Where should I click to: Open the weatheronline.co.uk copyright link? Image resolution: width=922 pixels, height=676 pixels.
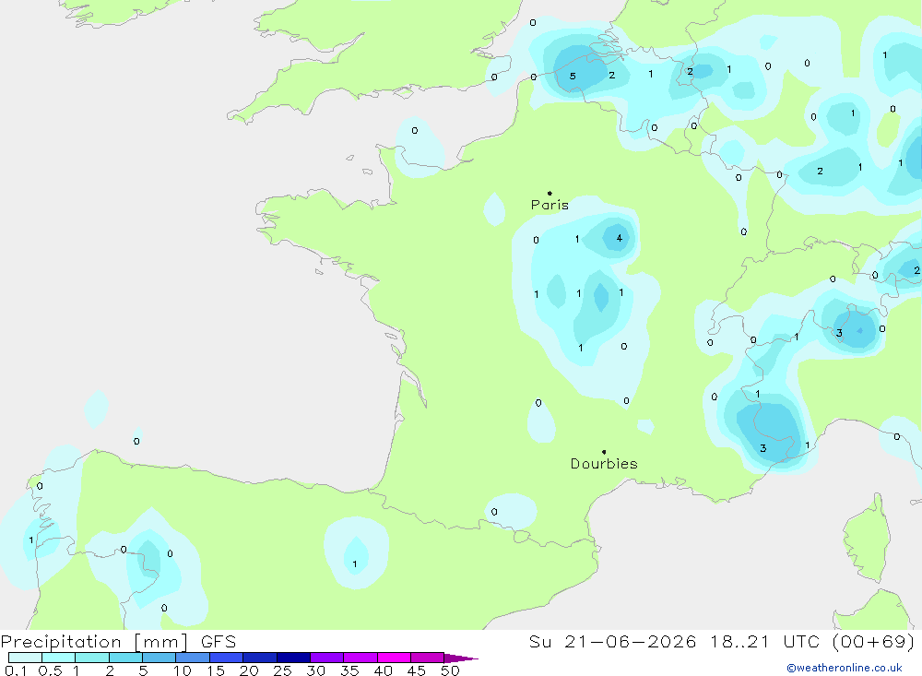[845, 668]
